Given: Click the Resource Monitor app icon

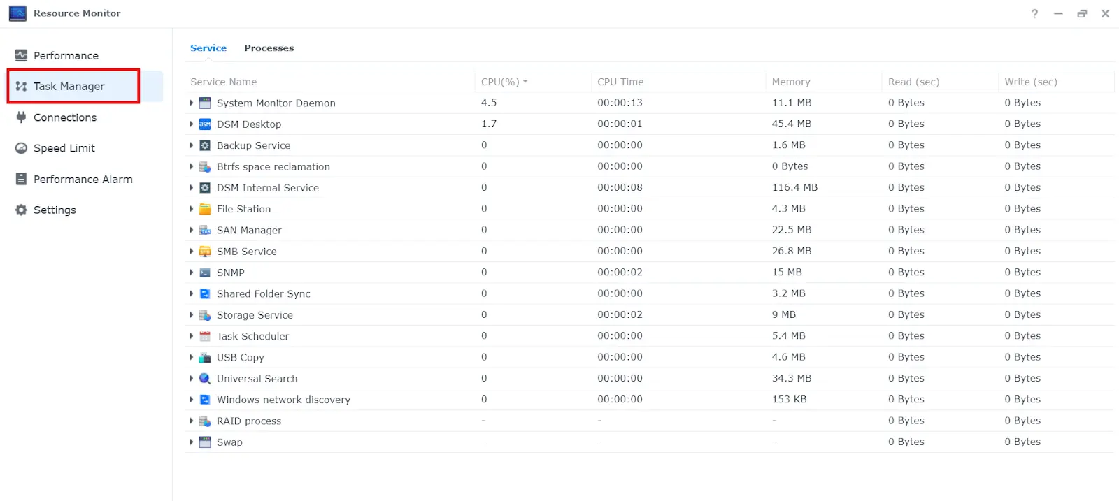Looking at the screenshot, I should tap(17, 13).
